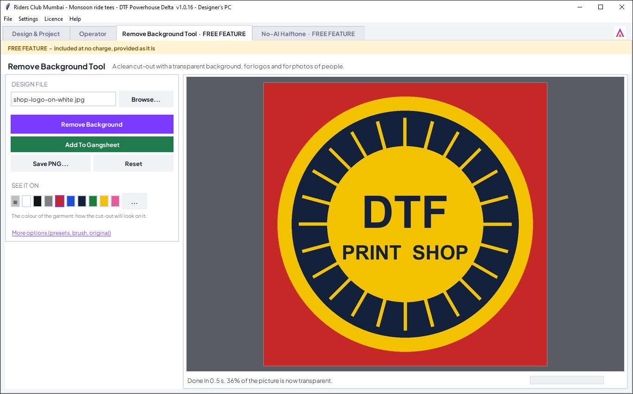Click the Browse... button
Viewport: 633px width, 394px height.
pos(146,99)
